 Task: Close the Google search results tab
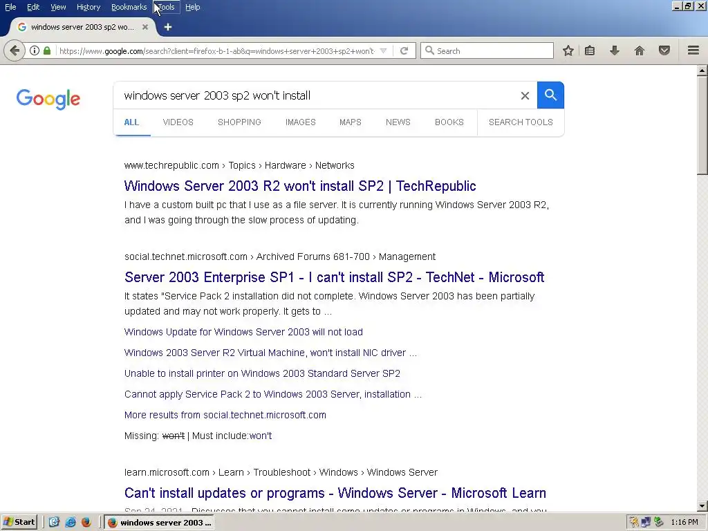[x=145, y=27]
